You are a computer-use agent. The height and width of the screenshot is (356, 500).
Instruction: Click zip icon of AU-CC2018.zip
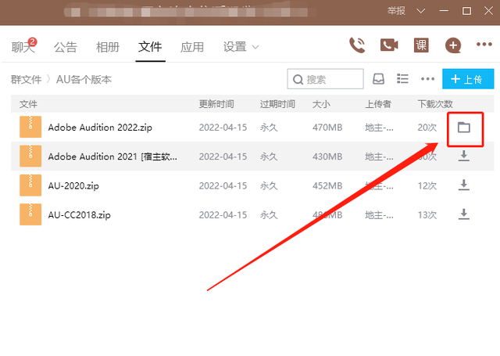click(x=30, y=214)
